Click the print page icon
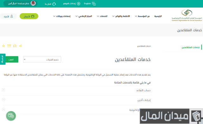 15,46
